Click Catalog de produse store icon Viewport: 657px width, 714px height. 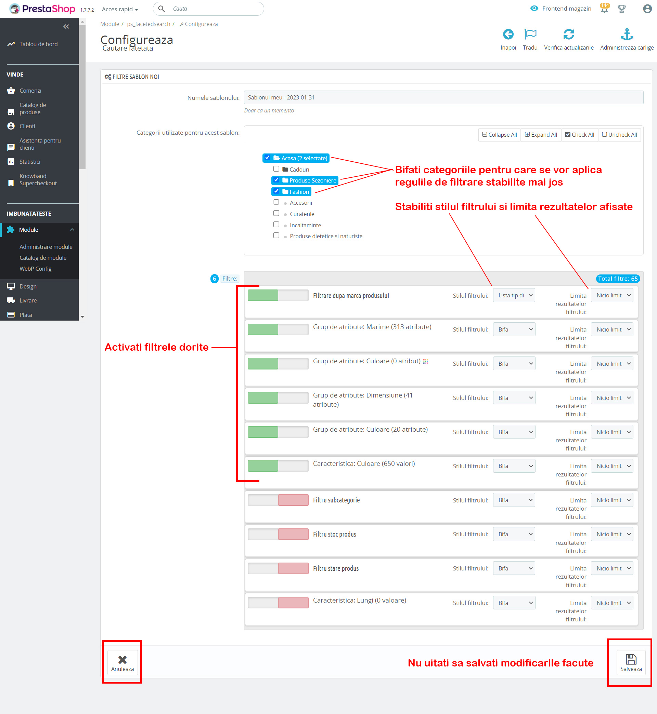pos(11,112)
